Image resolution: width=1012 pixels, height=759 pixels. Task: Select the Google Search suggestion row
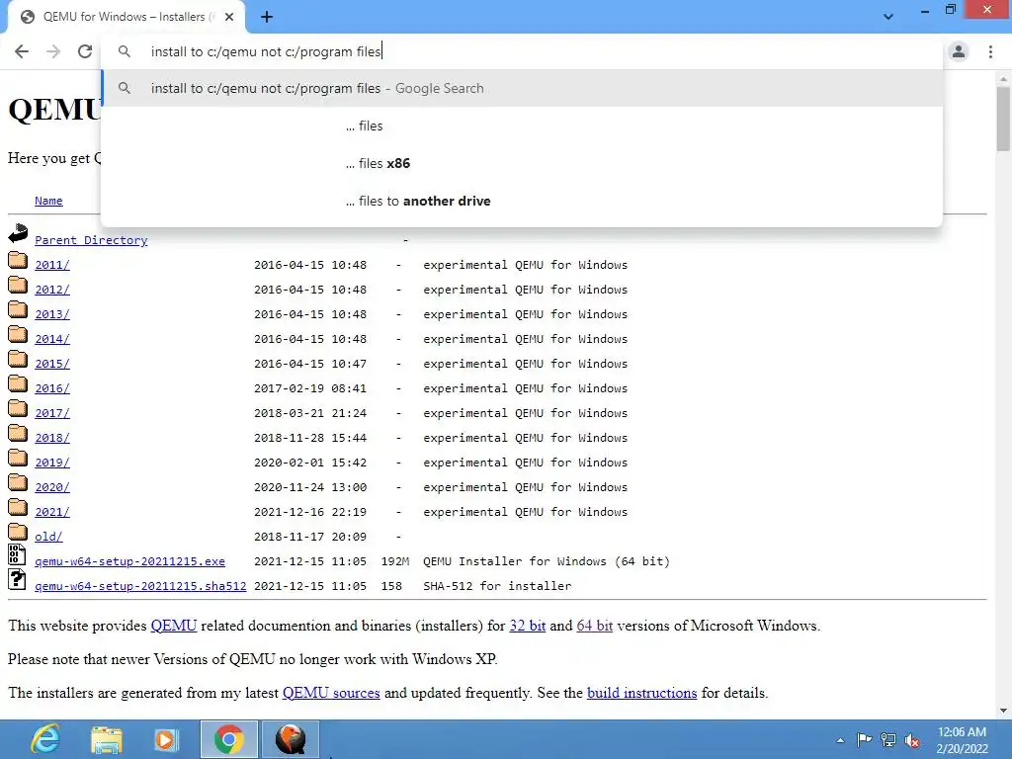(522, 88)
